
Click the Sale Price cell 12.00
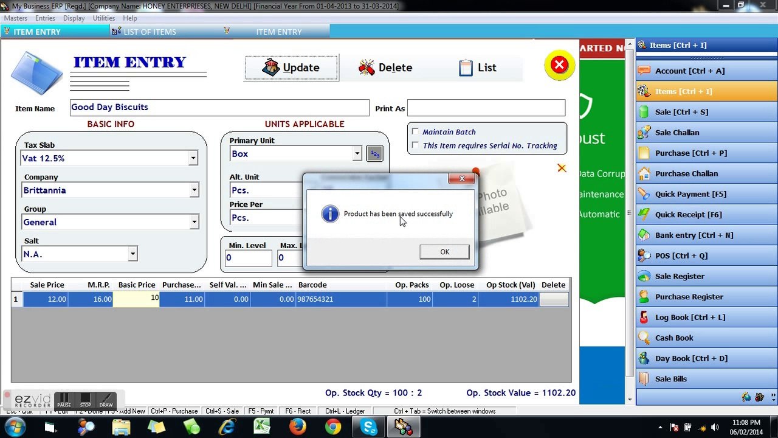pos(45,299)
